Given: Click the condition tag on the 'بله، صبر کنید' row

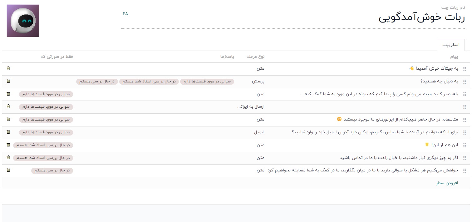Looking at the screenshot, I should point(46,94).
